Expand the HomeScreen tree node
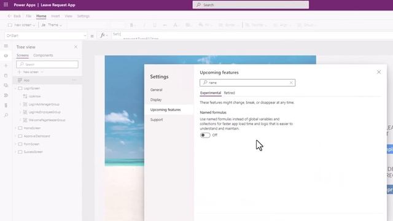The height and width of the screenshot is (221, 393). pyautogui.click(x=15, y=128)
